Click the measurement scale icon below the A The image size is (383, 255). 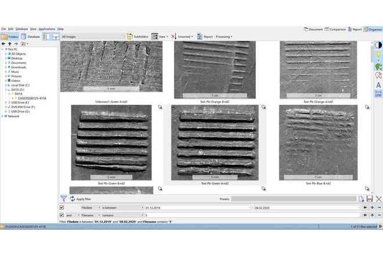[378, 94]
